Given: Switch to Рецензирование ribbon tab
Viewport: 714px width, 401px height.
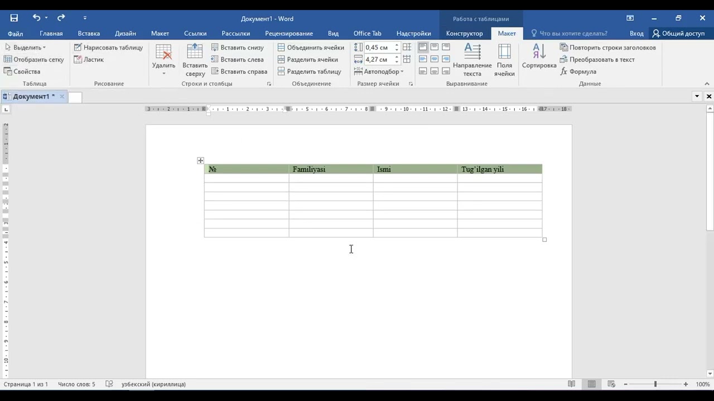Looking at the screenshot, I should pos(289,33).
